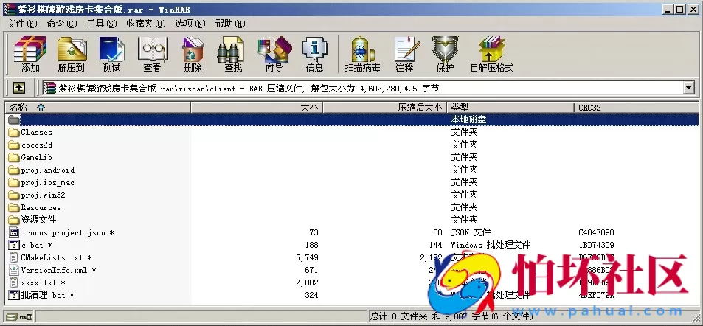
Task: Select the GameLib folder name
Action: (36, 157)
